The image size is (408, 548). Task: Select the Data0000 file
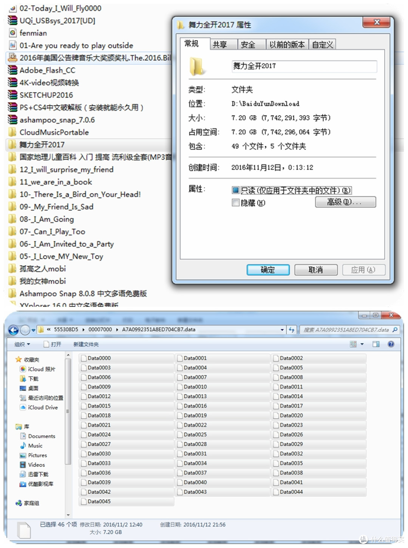coord(127,358)
